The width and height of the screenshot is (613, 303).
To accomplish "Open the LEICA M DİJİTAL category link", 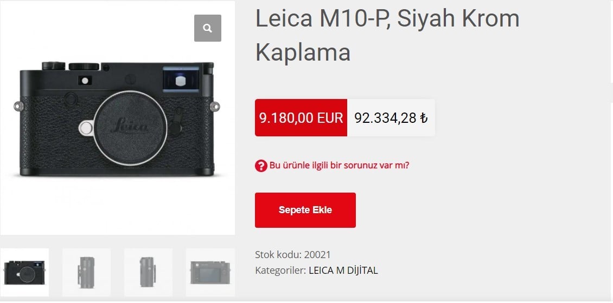I will [x=343, y=270].
